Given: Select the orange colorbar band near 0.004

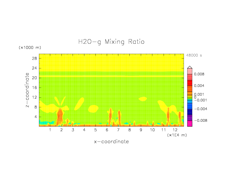Looking at the screenshot, I should click(x=190, y=86).
